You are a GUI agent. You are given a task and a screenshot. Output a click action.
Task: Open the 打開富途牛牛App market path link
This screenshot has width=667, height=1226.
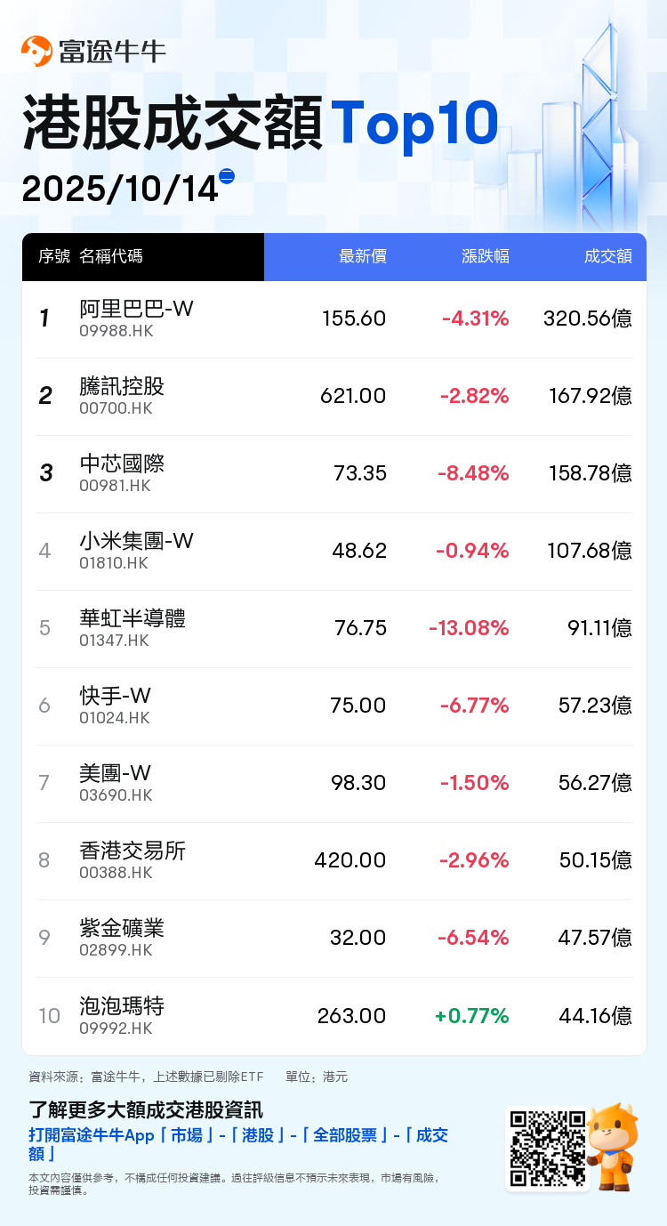pos(237,1144)
